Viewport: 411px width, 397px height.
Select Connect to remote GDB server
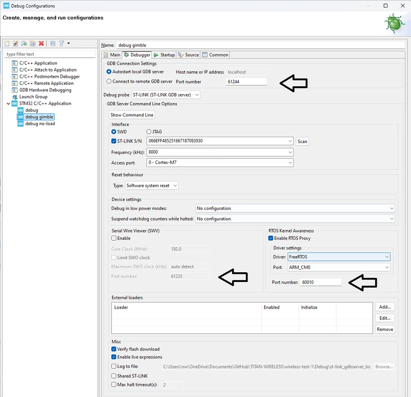click(x=109, y=82)
